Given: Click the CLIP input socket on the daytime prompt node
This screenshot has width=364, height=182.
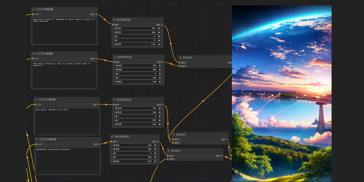Looking at the screenshot, I should pyautogui.click(x=35, y=104).
